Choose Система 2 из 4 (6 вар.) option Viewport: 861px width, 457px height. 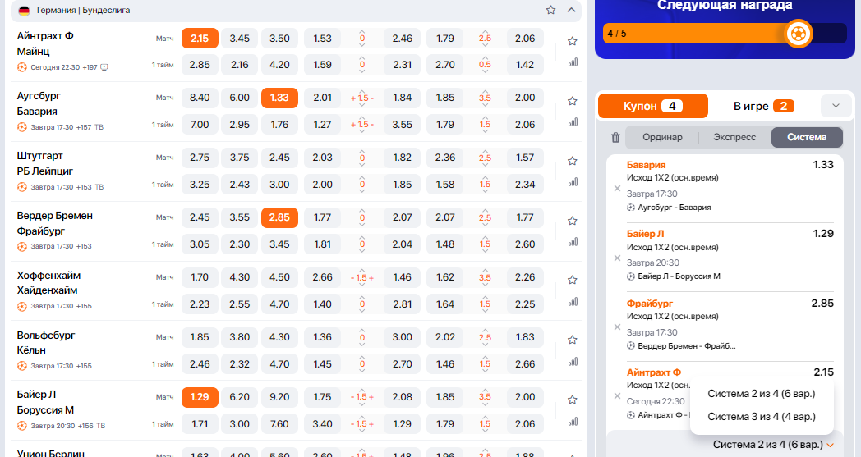click(761, 393)
